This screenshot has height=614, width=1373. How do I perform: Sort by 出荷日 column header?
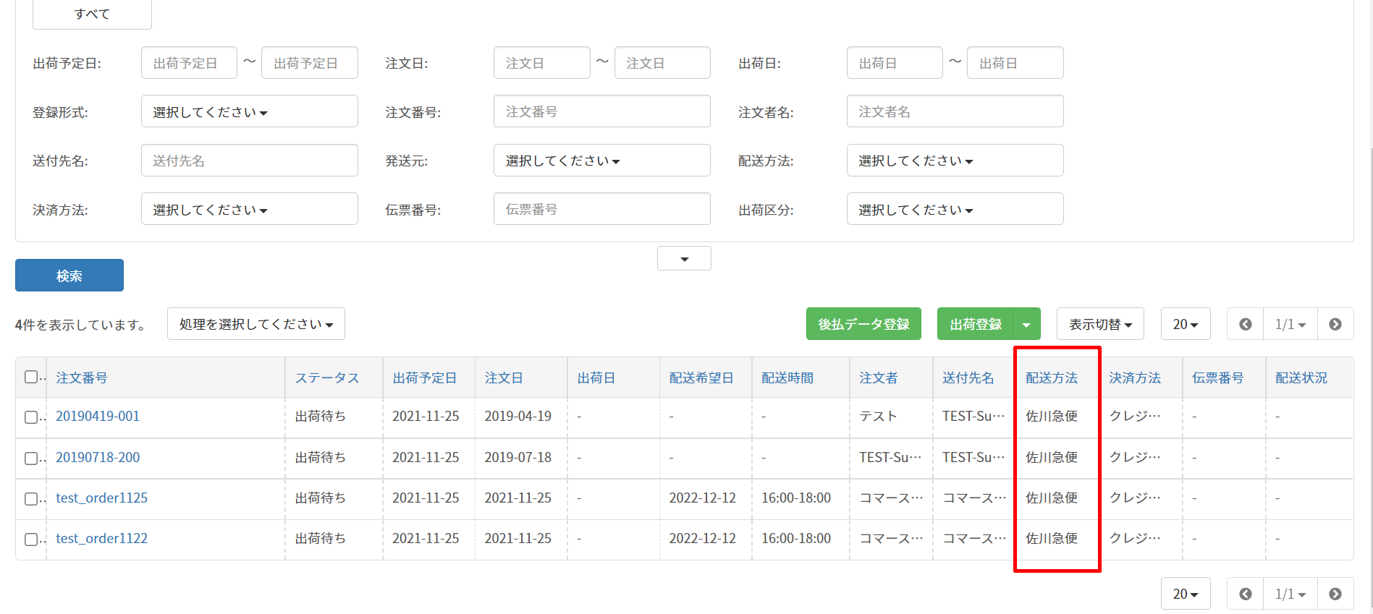click(x=596, y=378)
